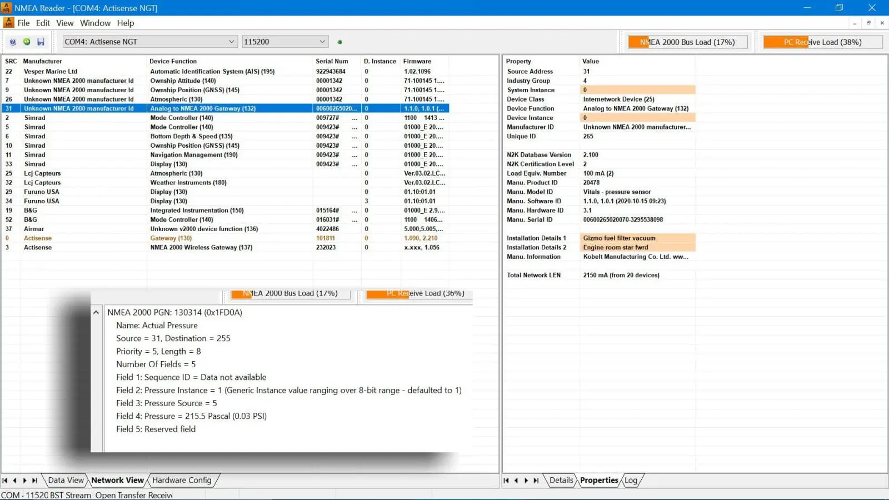This screenshot has height=500, width=889.
Task: Click the help question-mark toolbar icon
Action: click(x=13, y=42)
